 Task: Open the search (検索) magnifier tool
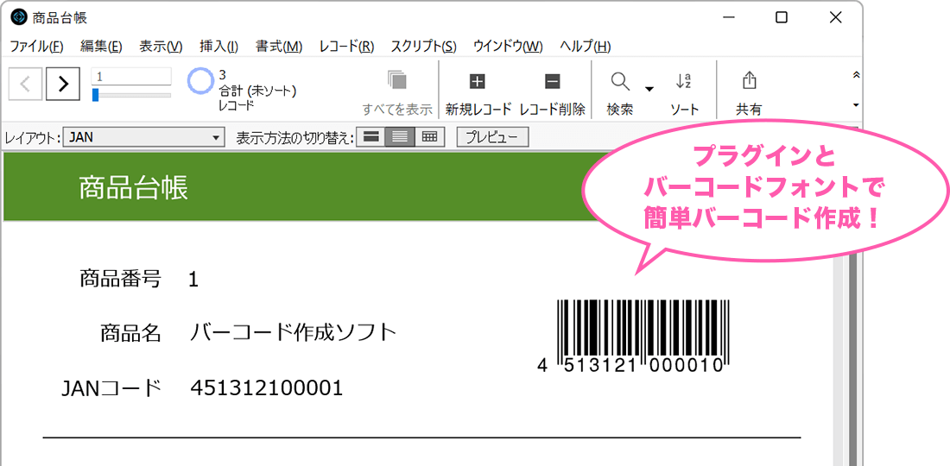click(x=620, y=80)
